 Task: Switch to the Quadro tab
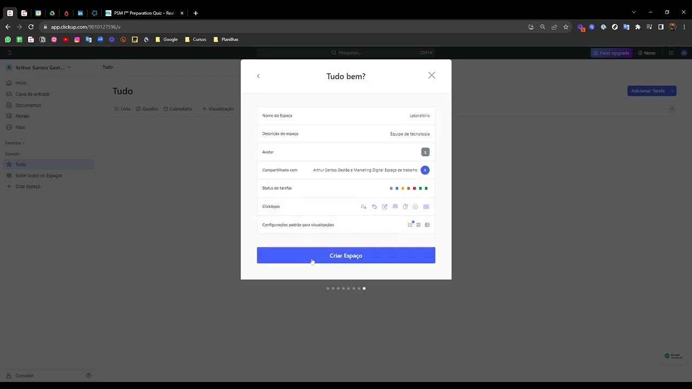(x=147, y=109)
